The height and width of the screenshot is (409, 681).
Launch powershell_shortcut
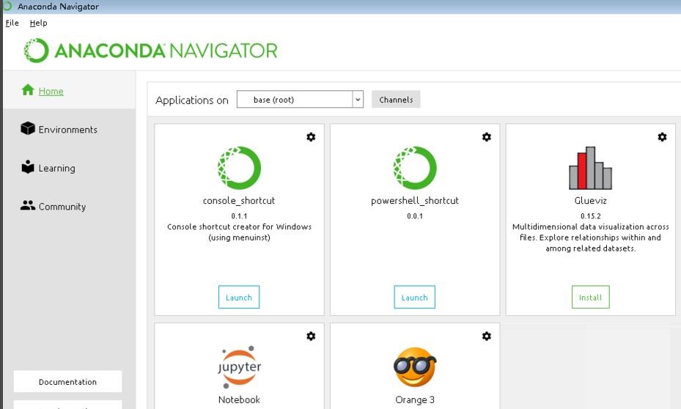[414, 298]
